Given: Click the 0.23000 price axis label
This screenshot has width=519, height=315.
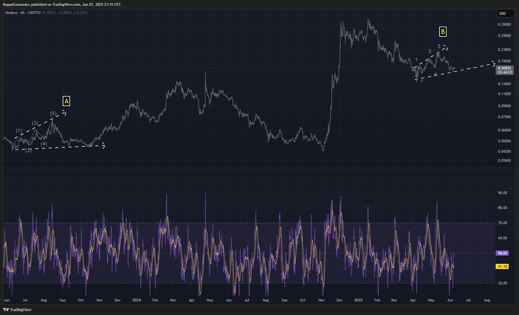Looking at the screenshot, I should coord(504,50).
